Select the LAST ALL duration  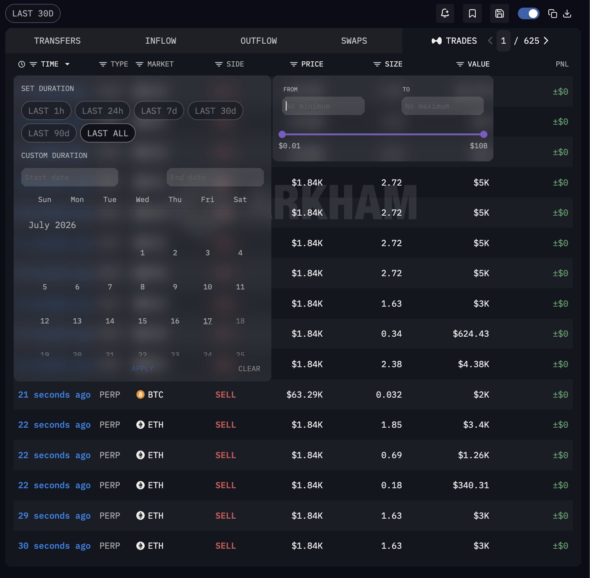coord(108,133)
